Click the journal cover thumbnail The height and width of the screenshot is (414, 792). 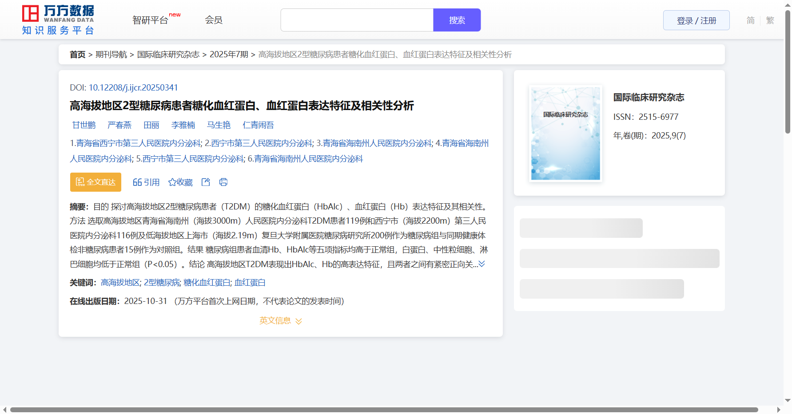pyautogui.click(x=565, y=134)
